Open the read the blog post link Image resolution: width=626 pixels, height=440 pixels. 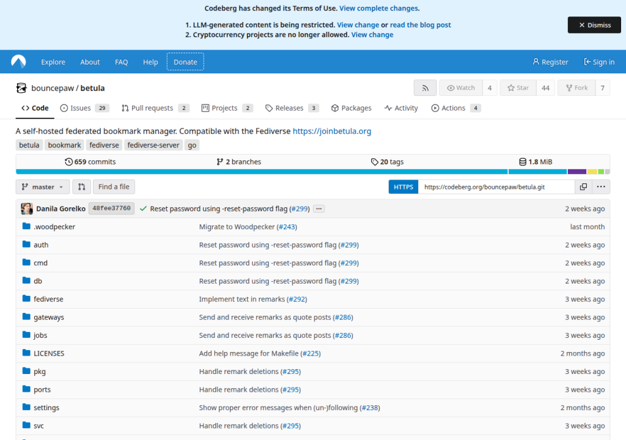pyautogui.click(x=421, y=25)
